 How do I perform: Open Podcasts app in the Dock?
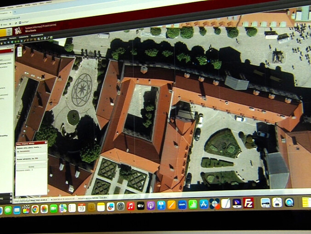pos(151,205)
